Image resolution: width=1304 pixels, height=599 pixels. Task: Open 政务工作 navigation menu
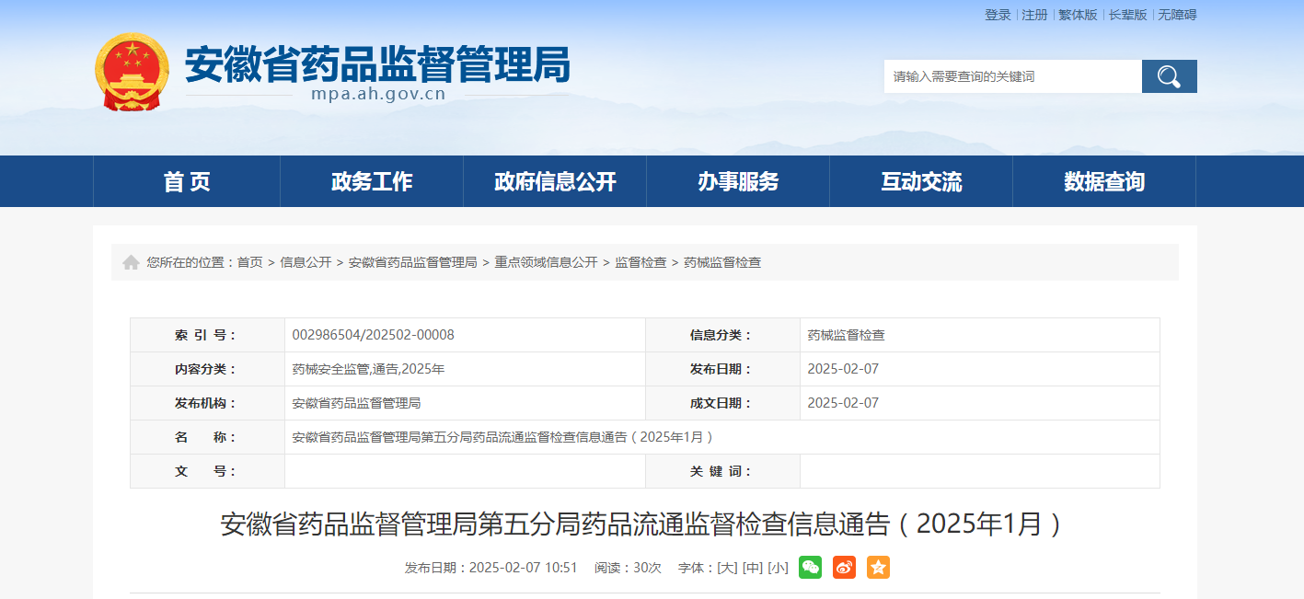[372, 181]
